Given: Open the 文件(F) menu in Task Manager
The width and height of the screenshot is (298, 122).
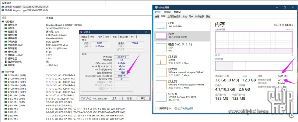Looking at the screenshot, I should [x=158, y=12].
